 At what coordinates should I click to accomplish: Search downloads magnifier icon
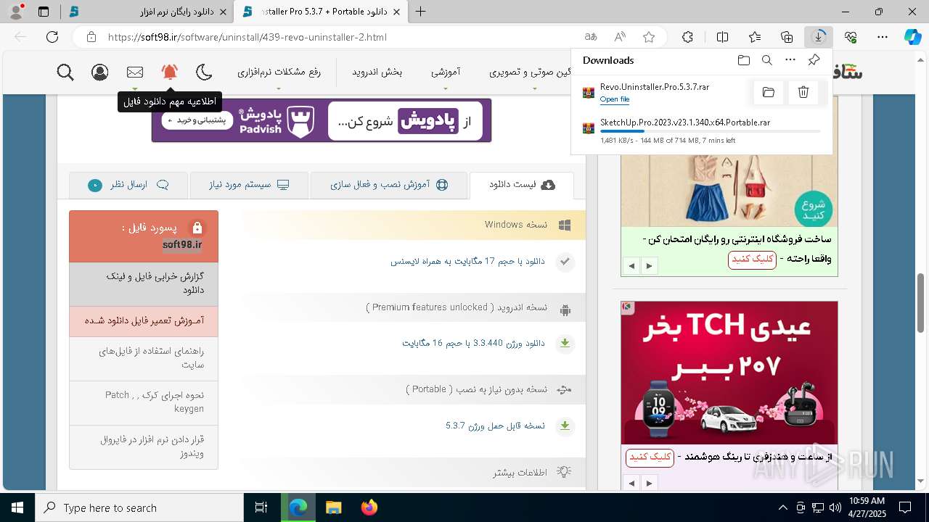767,60
